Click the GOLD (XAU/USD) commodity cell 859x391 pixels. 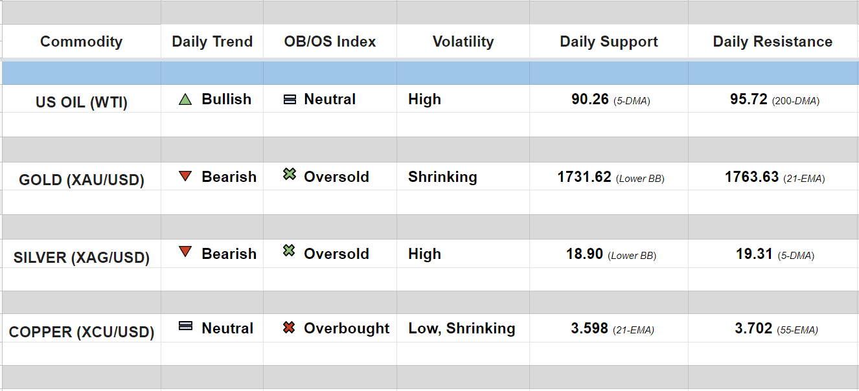click(81, 179)
